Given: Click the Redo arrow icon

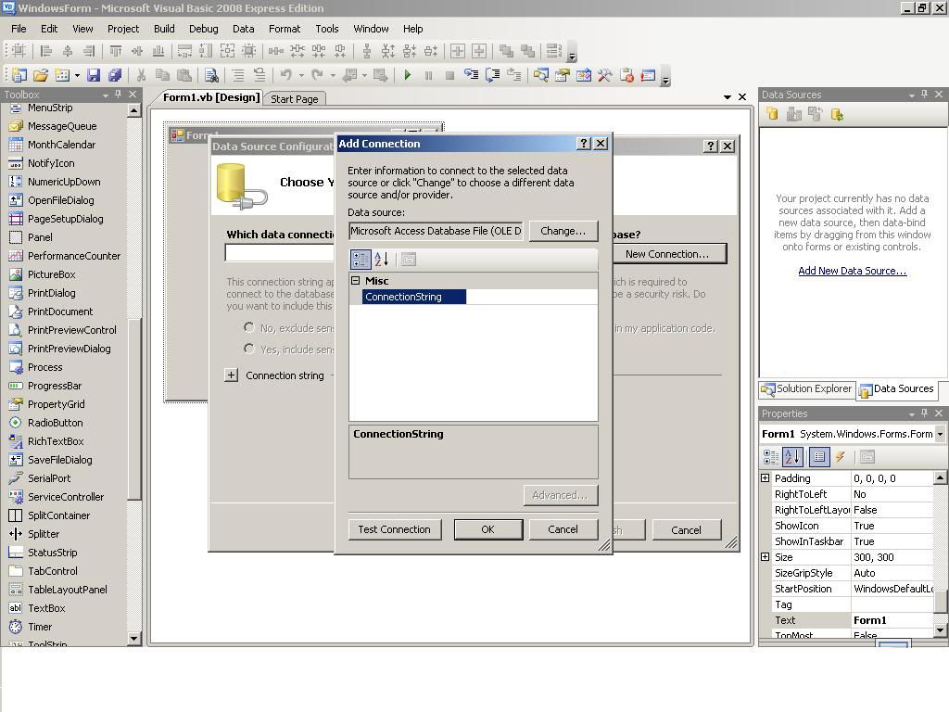Looking at the screenshot, I should tap(317, 74).
